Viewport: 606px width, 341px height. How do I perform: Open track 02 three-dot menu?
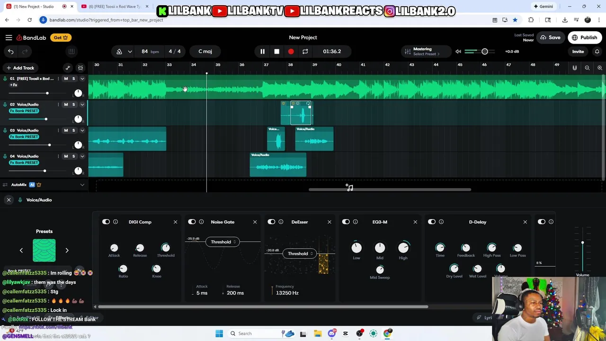[58, 105]
